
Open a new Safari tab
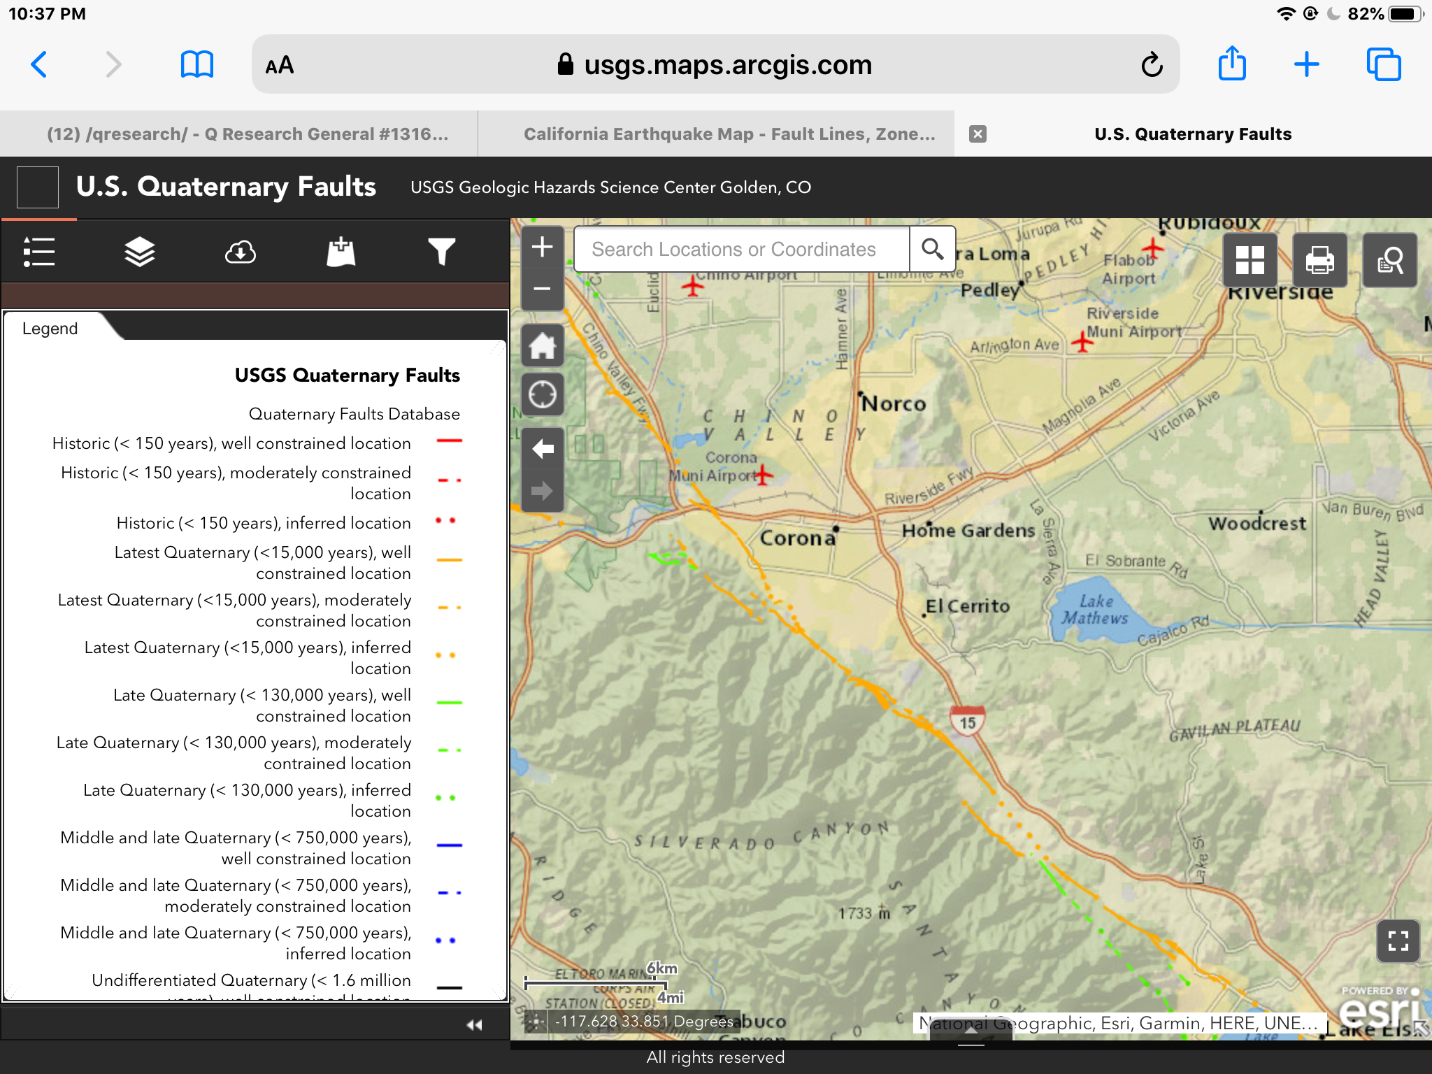tap(1307, 65)
